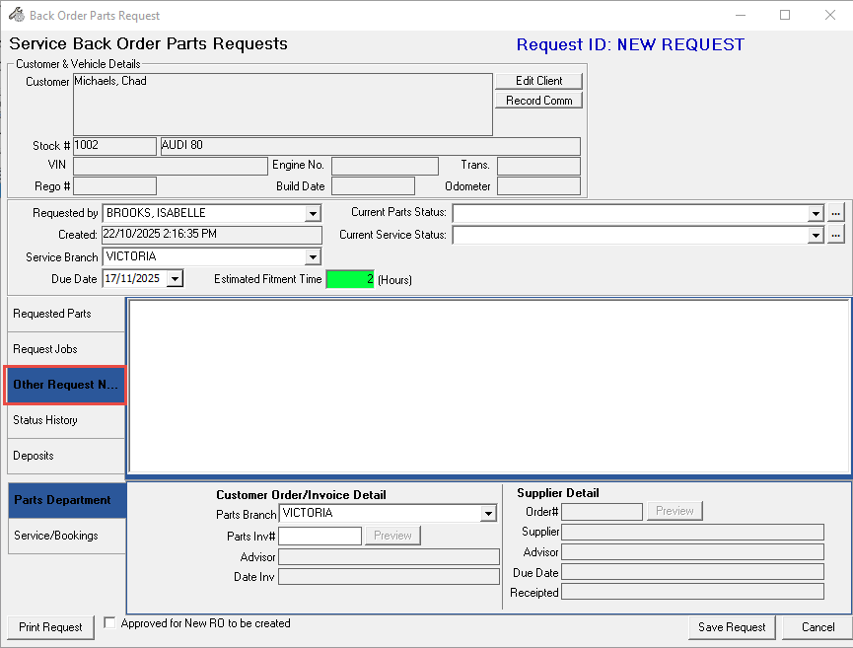Expand the Current Parts Status dropdown
The image size is (853, 648).
[x=816, y=213]
